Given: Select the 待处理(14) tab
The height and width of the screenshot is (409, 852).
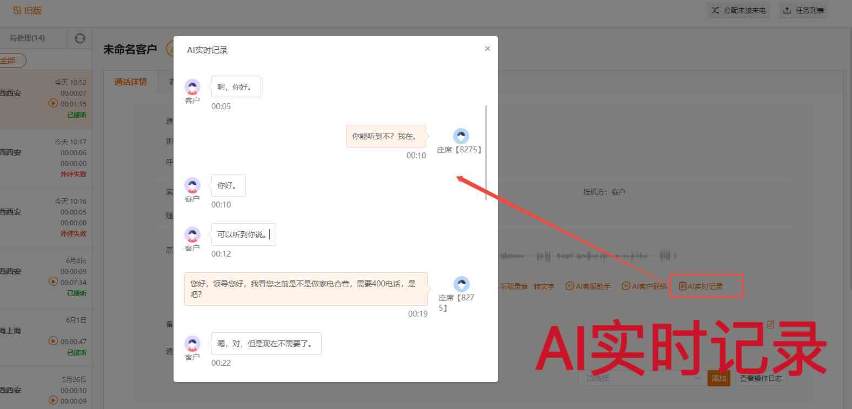Looking at the screenshot, I should pyautogui.click(x=28, y=38).
